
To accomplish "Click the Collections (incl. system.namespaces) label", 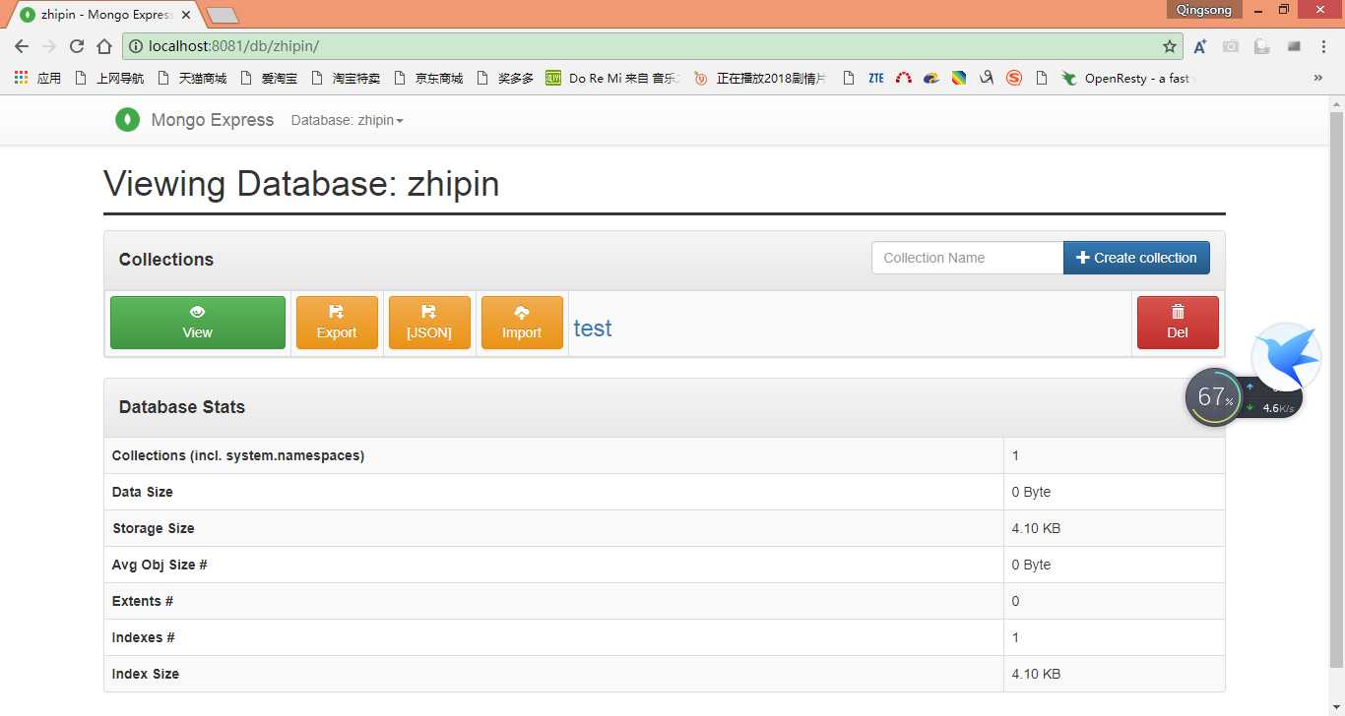I will point(238,455).
